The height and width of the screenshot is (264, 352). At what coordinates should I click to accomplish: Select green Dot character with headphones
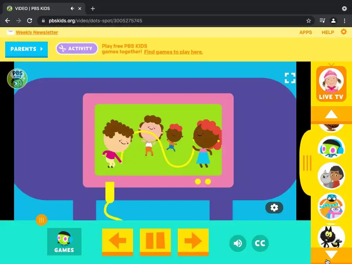[331, 148]
